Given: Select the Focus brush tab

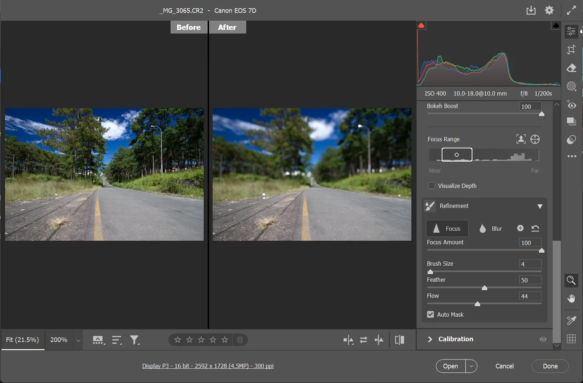Looking at the screenshot, I should (447, 229).
